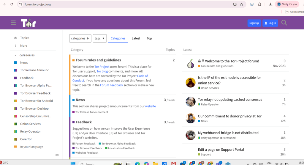Open the browser downloads icon

(x=270, y=4)
